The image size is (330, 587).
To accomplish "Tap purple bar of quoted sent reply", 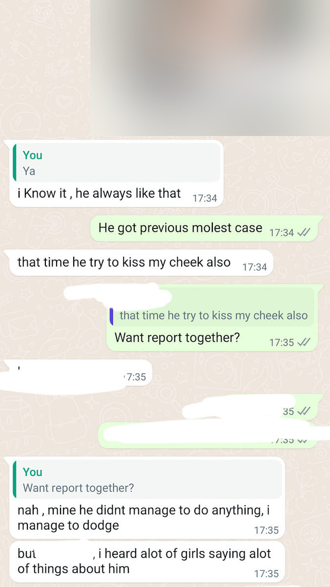I will pos(112,316).
